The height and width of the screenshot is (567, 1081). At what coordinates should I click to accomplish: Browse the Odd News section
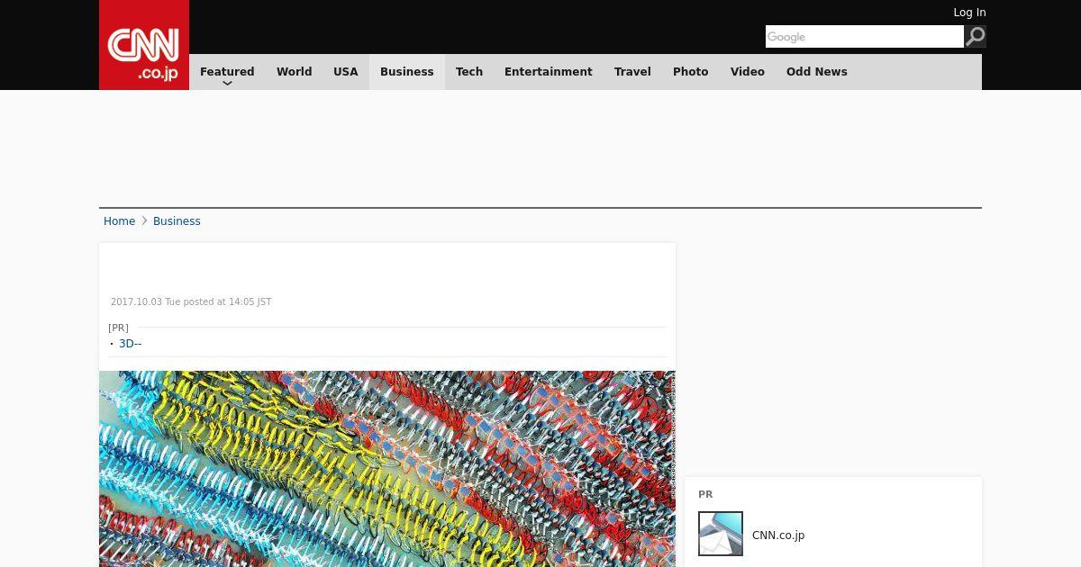(817, 72)
